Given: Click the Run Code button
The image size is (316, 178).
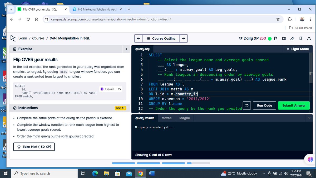Looking at the screenshot, I should [x=264, y=105].
